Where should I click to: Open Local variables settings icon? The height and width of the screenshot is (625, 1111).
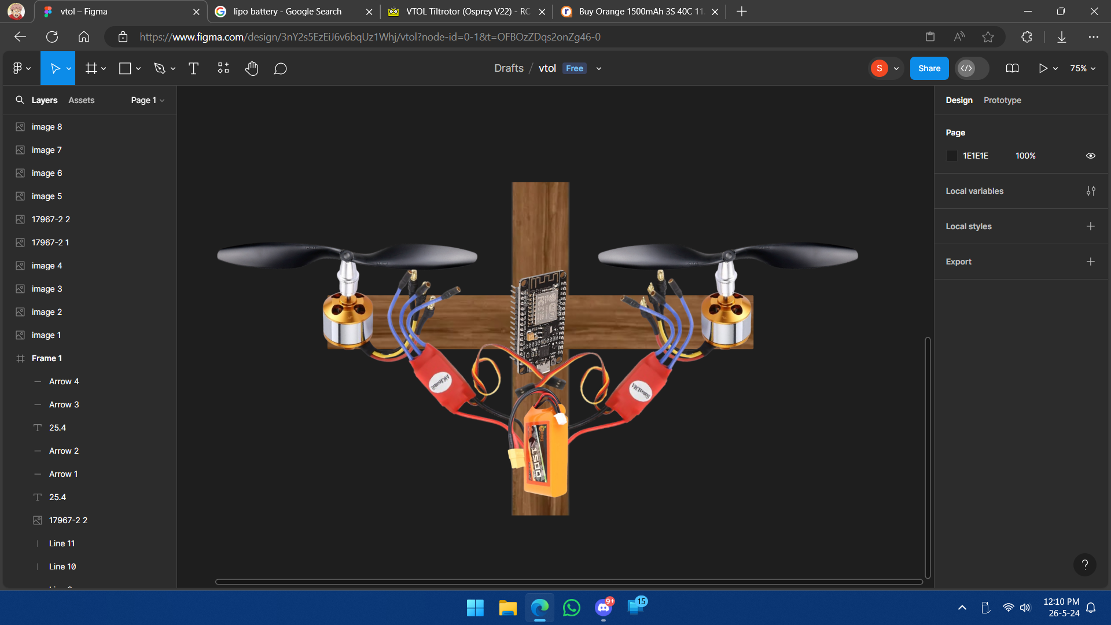coord(1091,191)
